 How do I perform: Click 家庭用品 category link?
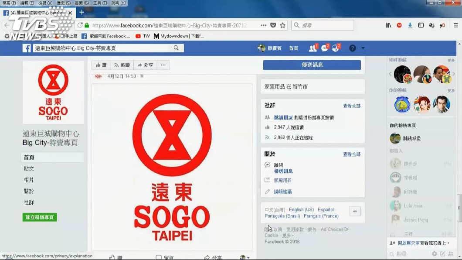pos(282,180)
